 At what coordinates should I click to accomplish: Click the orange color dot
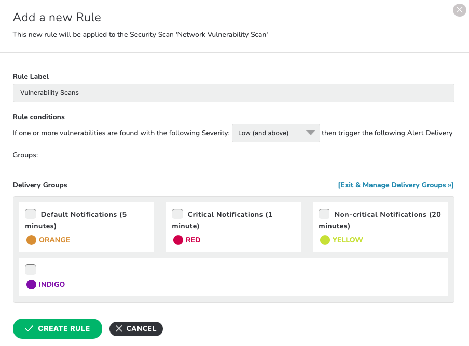click(x=31, y=240)
